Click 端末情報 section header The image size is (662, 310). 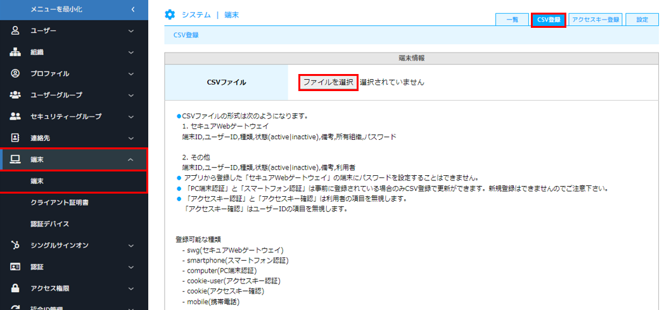412,59
